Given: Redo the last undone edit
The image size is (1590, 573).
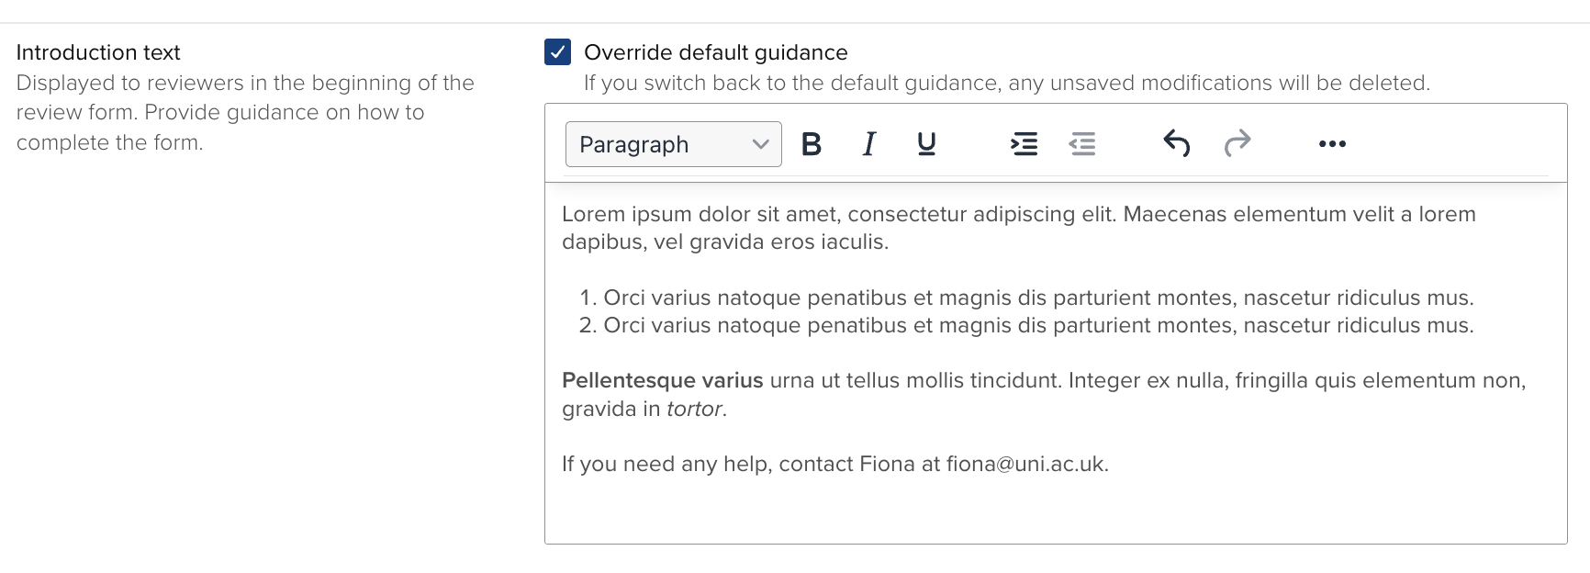Looking at the screenshot, I should (x=1237, y=144).
